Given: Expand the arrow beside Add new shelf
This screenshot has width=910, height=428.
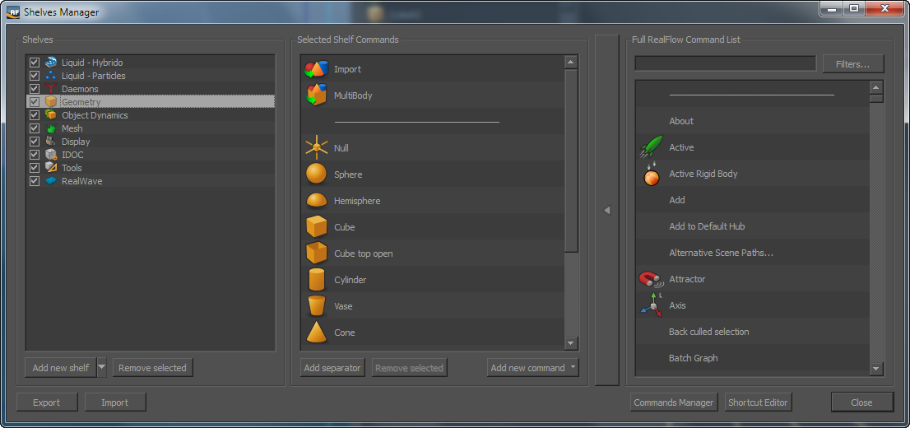Looking at the screenshot, I should [x=101, y=367].
